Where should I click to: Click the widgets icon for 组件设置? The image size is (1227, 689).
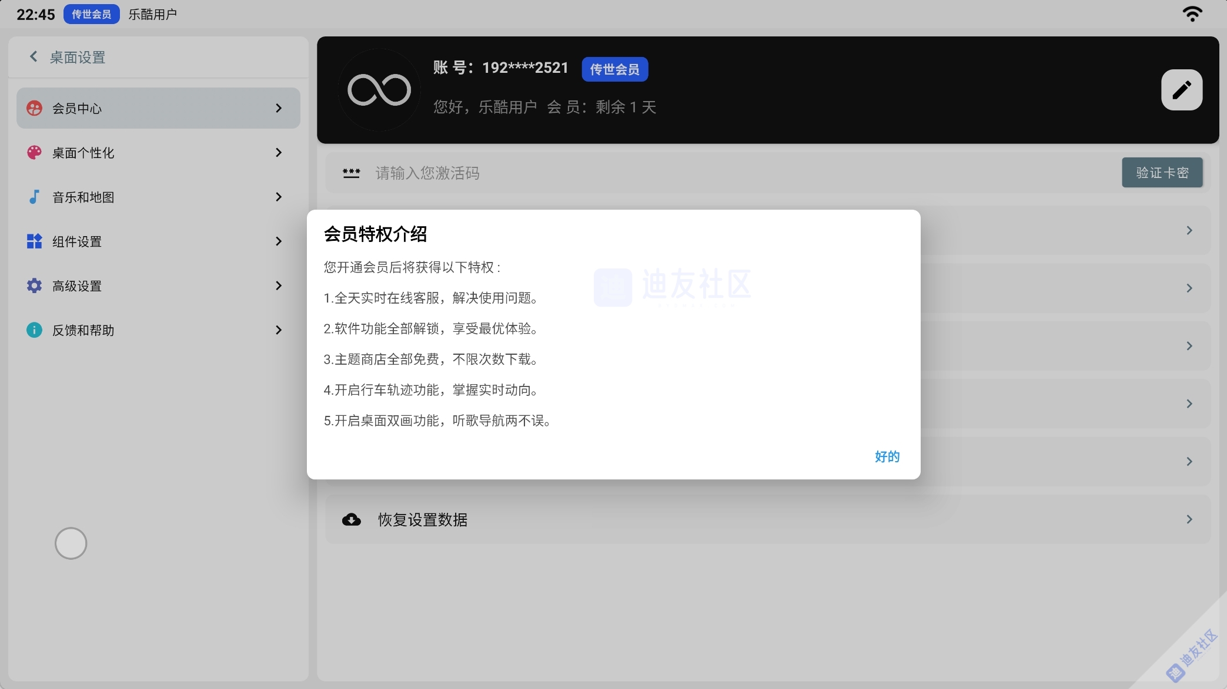tap(34, 241)
